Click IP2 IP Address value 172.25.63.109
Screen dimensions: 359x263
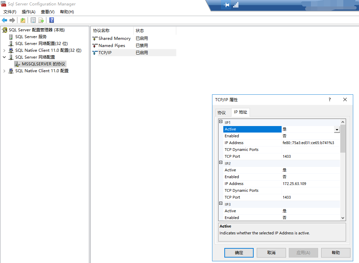294,184
